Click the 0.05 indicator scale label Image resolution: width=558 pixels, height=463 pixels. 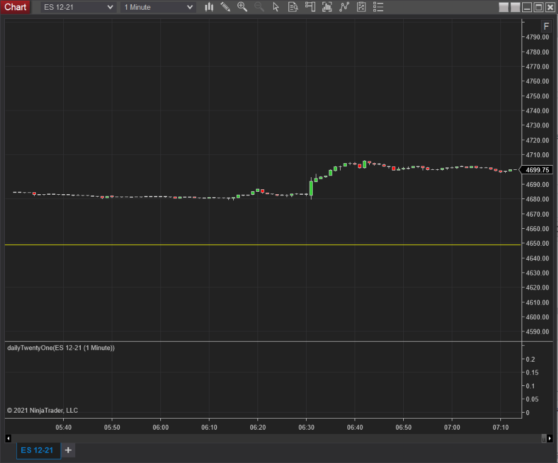[532, 399]
